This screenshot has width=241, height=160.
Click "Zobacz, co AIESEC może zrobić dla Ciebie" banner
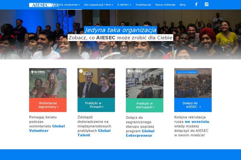pos(120,38)
